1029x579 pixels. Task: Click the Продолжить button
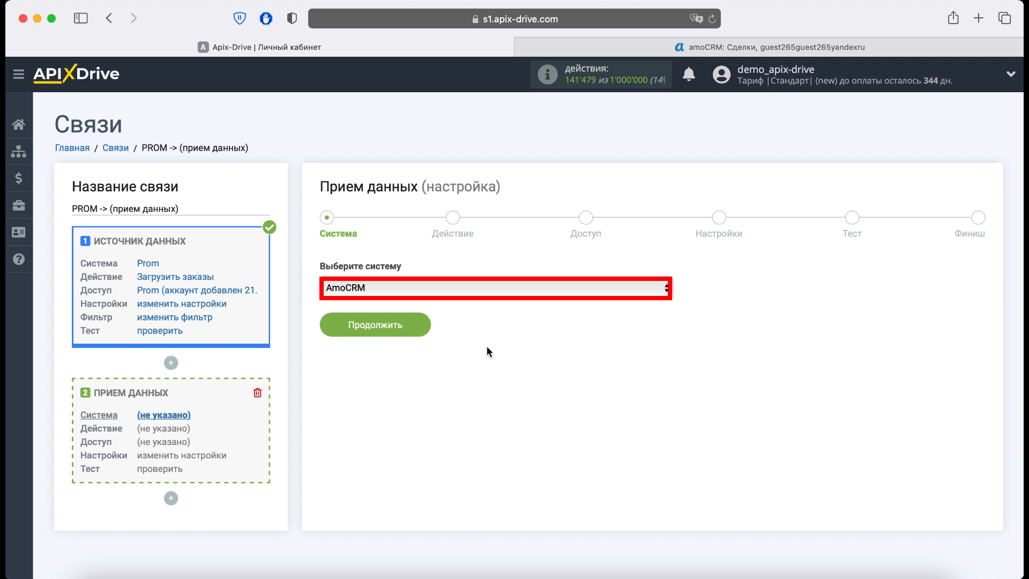pyautogui.click(x=375, y=325)
